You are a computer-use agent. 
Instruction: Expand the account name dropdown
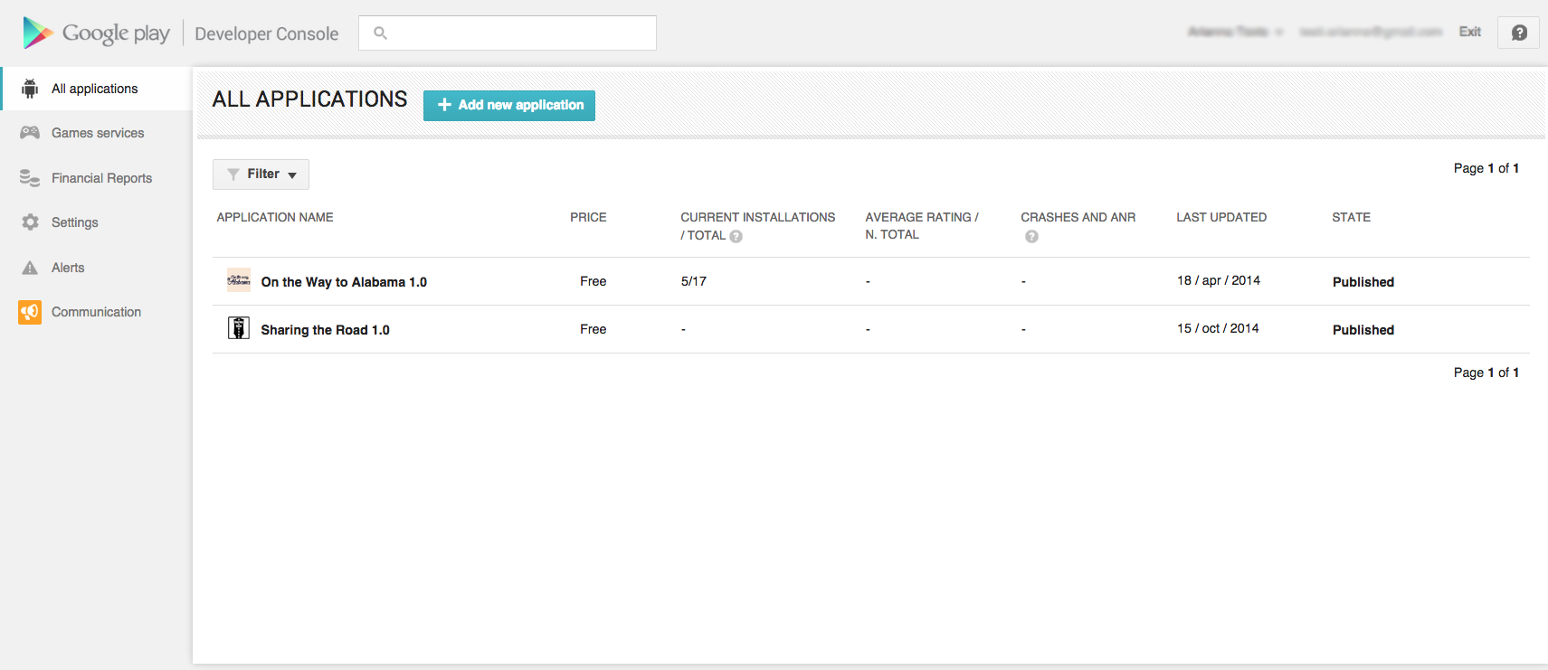[1235, 32]
